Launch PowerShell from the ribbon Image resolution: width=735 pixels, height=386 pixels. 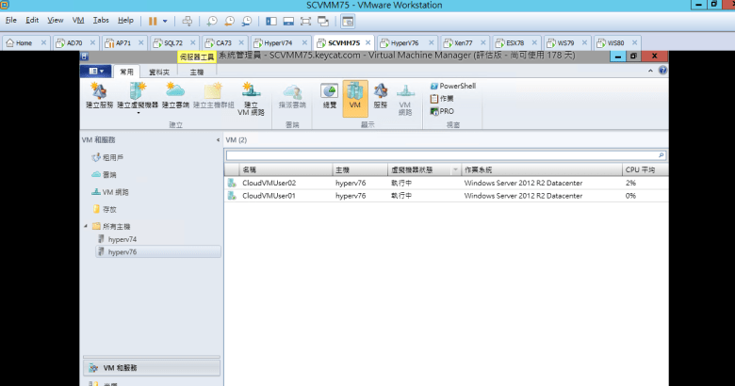[x=457, y=86]
